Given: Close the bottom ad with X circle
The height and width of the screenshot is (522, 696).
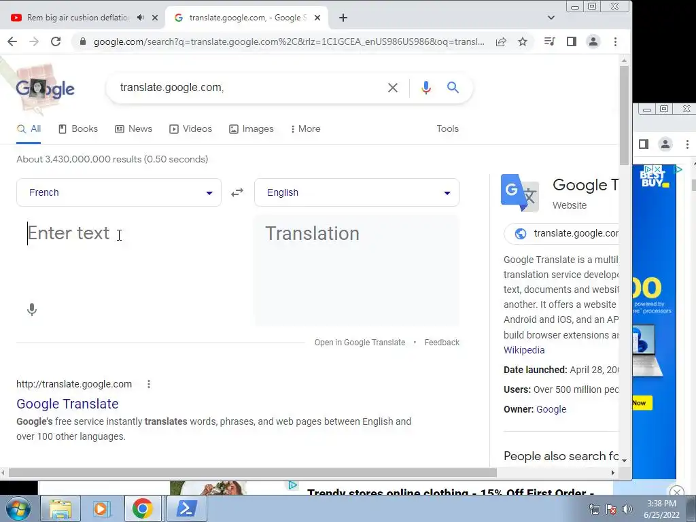Looking at the screenshot, I should (676, 491).
